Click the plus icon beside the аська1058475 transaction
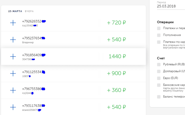 click(13, 107)
